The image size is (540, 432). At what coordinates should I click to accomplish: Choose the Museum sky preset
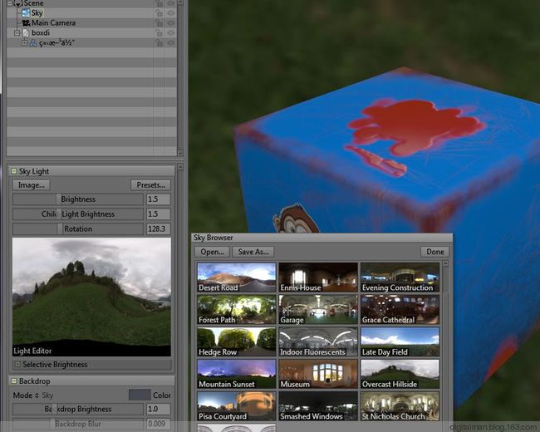pyautogui.click(x=318, y=374)
